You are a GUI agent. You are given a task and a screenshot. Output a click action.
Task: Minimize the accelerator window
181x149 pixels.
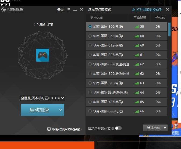click(75, 10)
